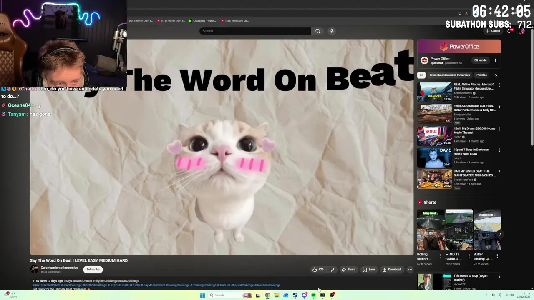Click the YouTube search magnifier button
534x300 pixels.
[x=317, y=31]
